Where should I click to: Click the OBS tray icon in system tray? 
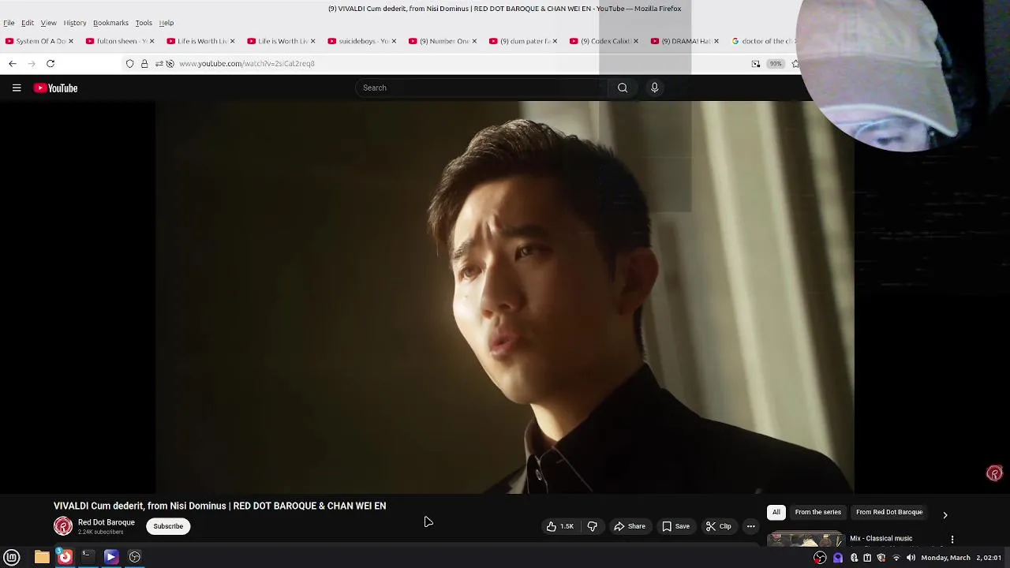[x=821, y=558]
